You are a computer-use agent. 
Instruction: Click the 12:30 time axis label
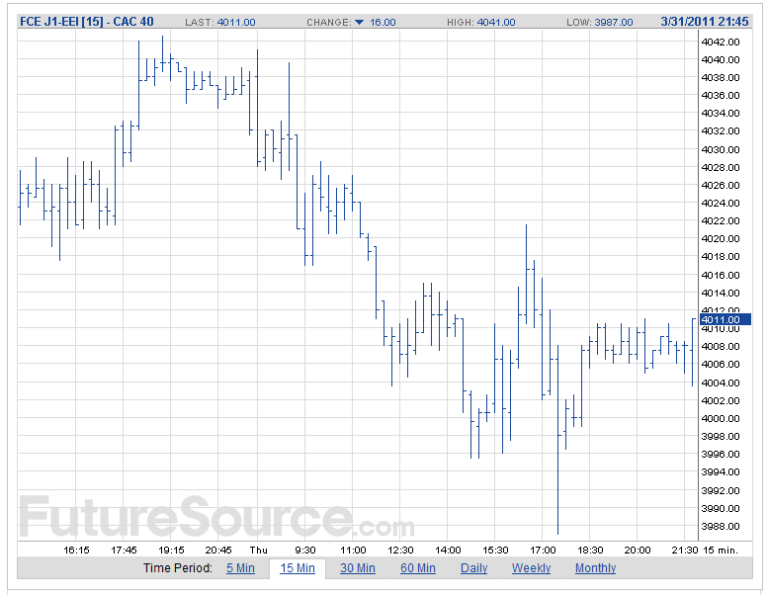pos(400,550)
